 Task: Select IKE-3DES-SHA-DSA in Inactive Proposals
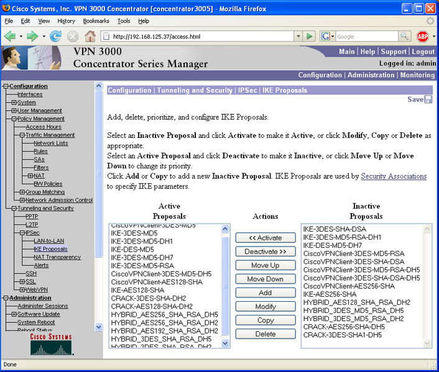pyautogui.click(x=335, y=229)
